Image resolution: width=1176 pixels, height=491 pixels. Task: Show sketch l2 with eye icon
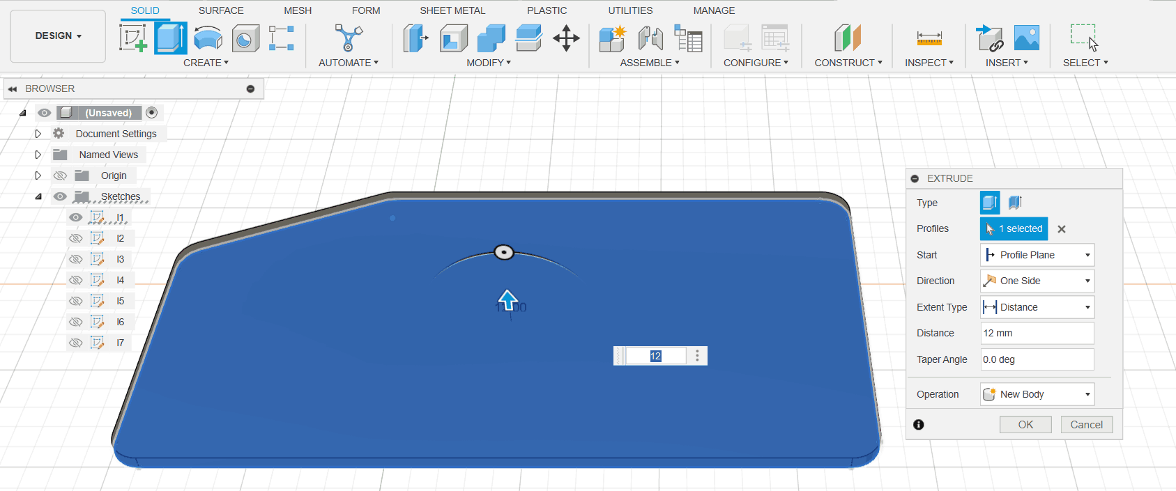coord(75,238)
